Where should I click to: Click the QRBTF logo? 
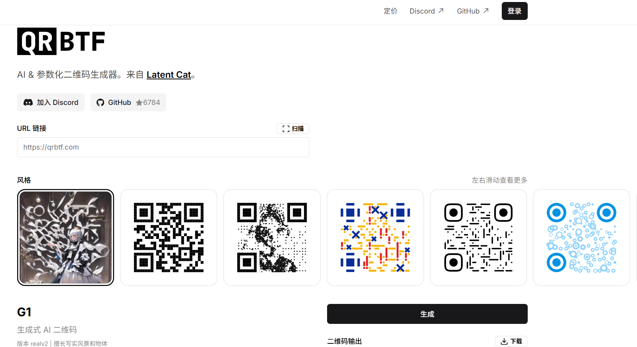(61, 41)
